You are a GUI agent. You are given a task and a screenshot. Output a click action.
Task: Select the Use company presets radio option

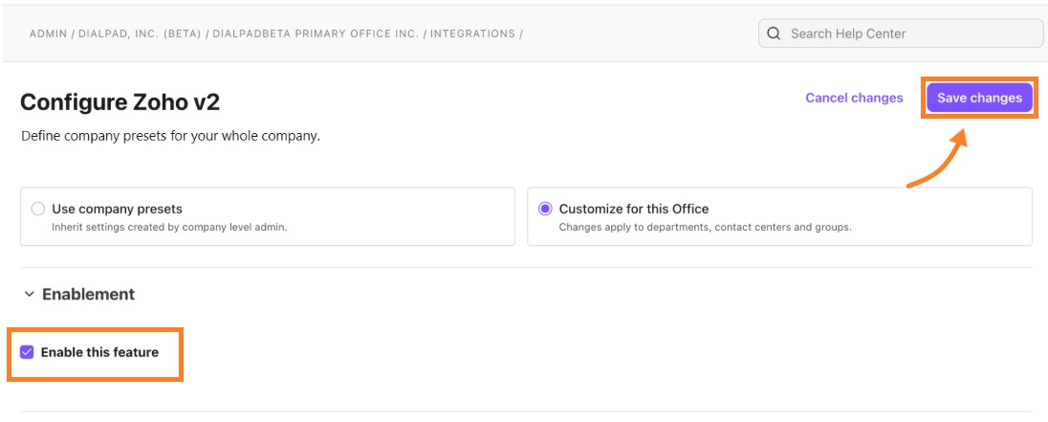coord(38,209)
